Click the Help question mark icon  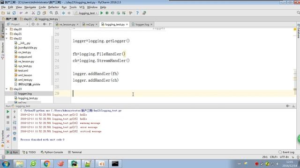point(137,13)
